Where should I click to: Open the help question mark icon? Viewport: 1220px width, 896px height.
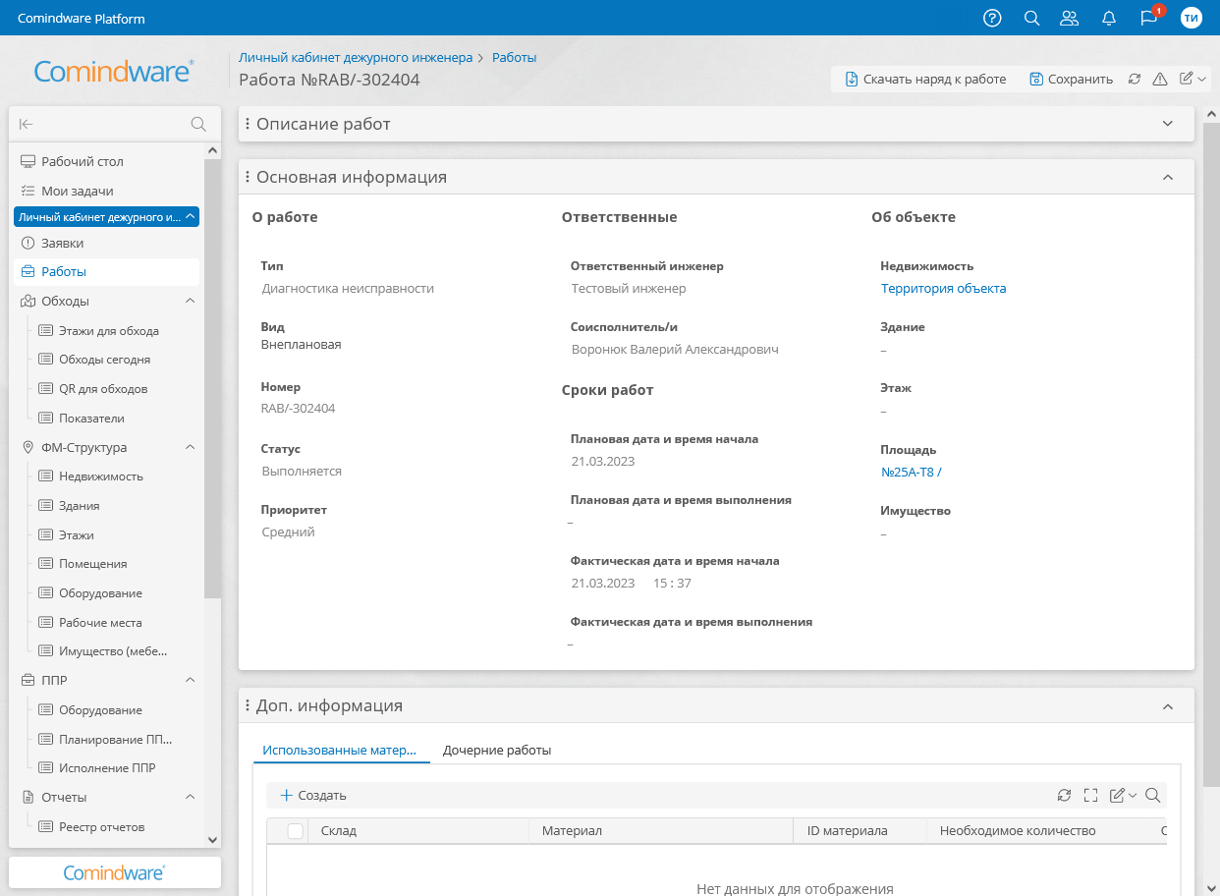coord(992,18)
